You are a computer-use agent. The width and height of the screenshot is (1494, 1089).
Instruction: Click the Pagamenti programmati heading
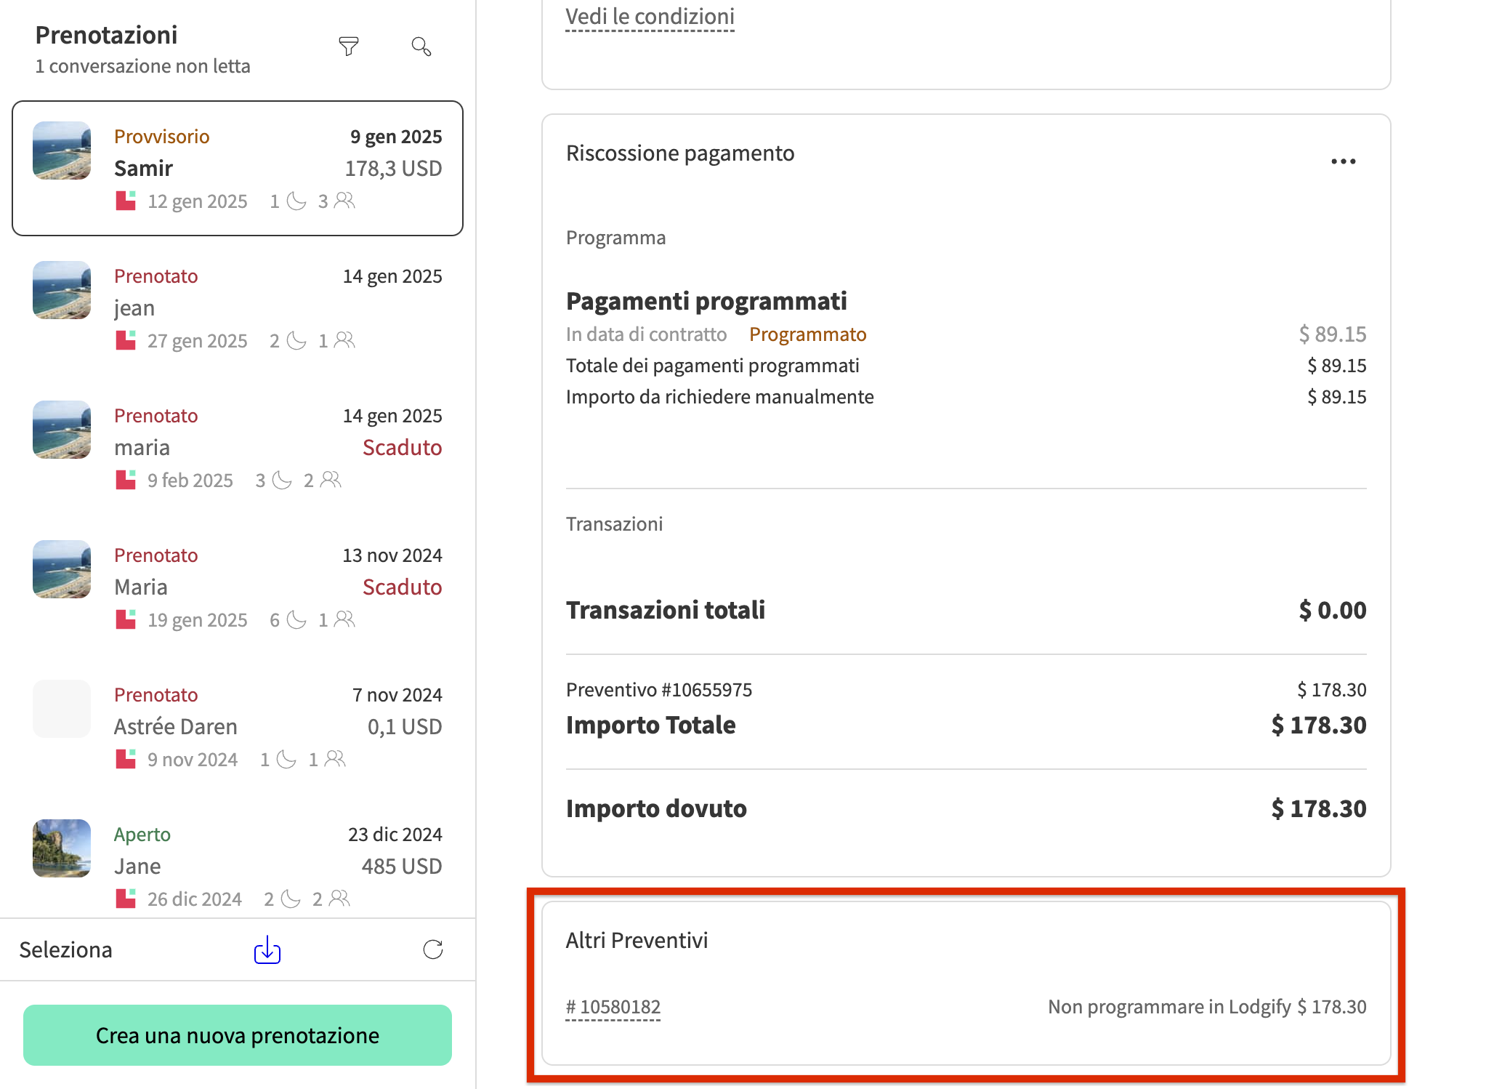(706, 300)
